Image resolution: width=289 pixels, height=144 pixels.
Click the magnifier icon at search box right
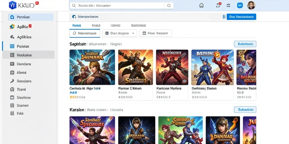tap(169, 6)
